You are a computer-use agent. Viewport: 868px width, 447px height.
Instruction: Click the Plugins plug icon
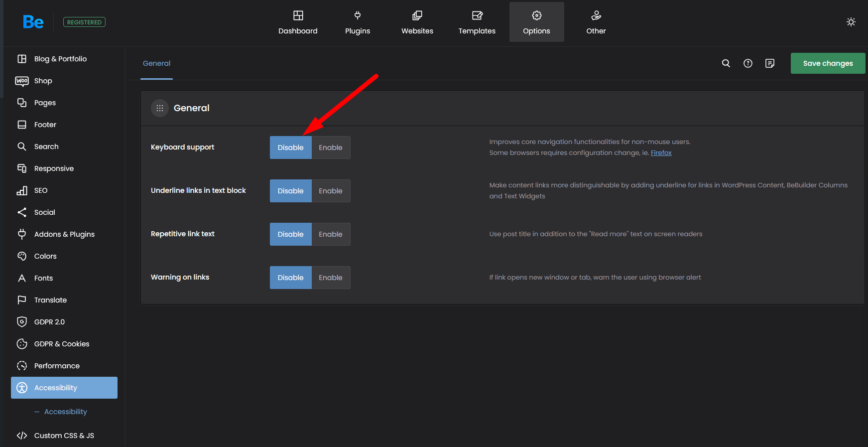pyautogui.click(x=358, y=15)
